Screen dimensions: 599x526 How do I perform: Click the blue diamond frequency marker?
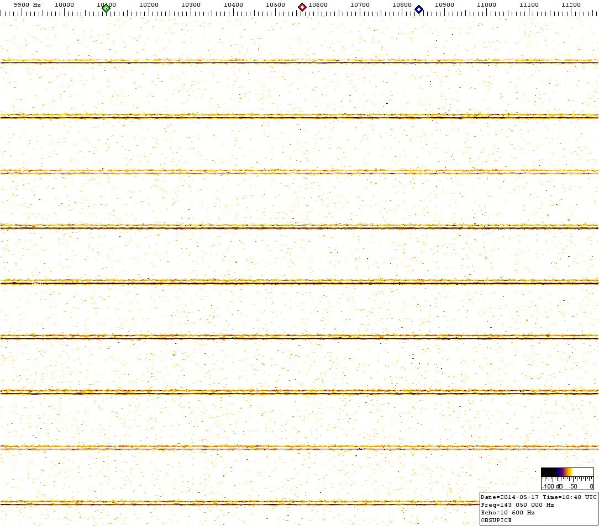point(419,9)
